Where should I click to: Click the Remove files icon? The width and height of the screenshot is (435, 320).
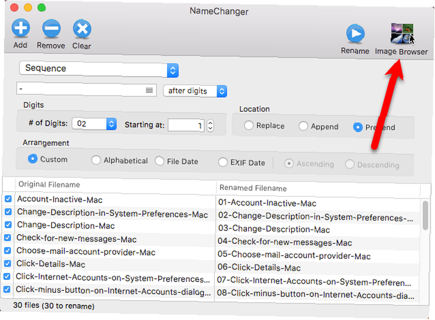(51, 28)
